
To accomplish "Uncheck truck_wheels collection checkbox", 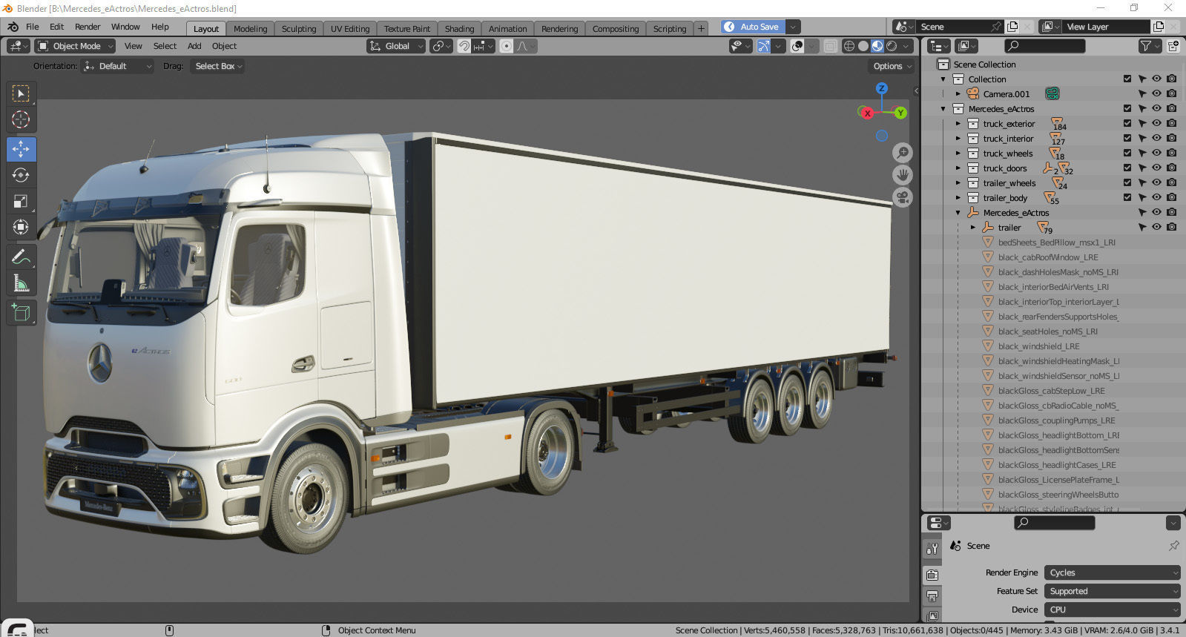I will [1127, 154].
